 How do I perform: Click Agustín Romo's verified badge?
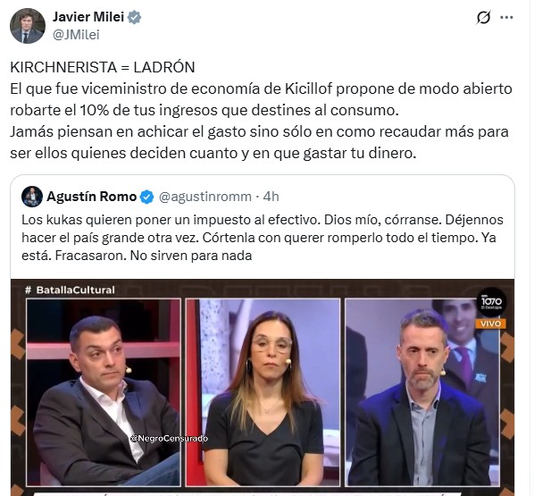(146, 197)
